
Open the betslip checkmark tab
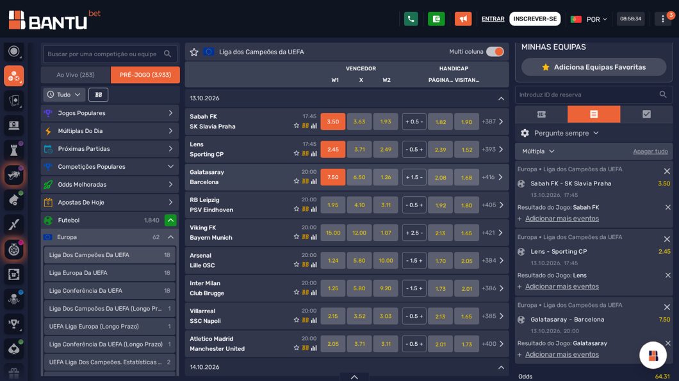[646, 114]
